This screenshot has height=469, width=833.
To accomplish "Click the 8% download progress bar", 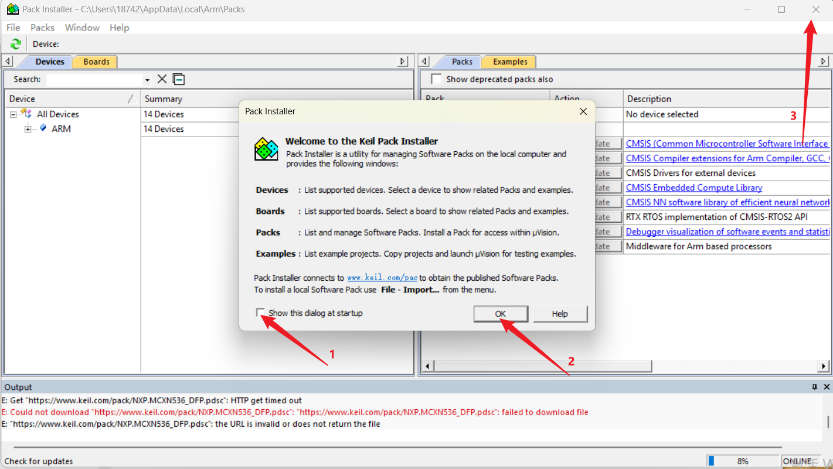I will (743, 461).
